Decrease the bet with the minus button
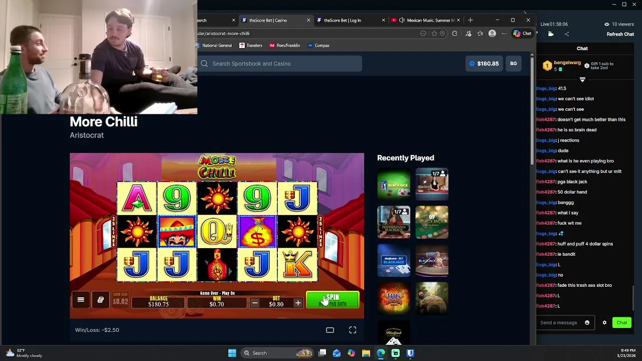 255,303
